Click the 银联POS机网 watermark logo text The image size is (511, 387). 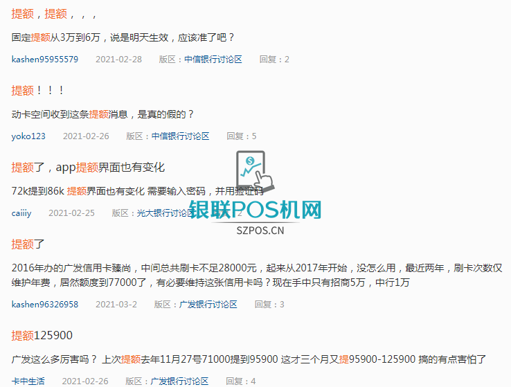pyautogui.click(x=256, y=210)
